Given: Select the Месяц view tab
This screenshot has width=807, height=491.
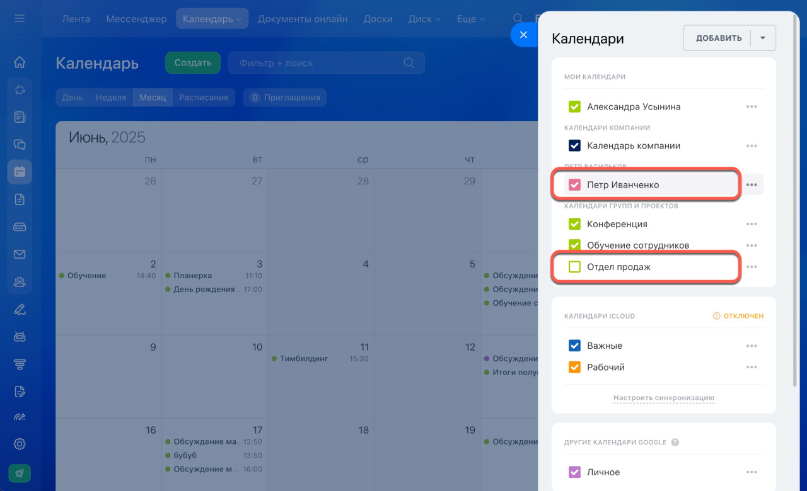Looking at the screenshot, I should tap(153, 98).
